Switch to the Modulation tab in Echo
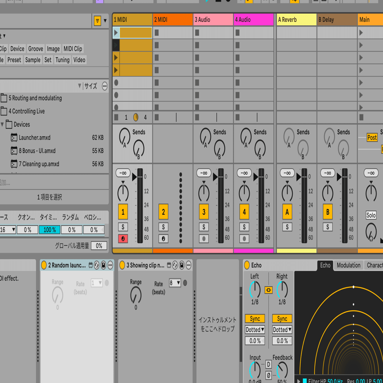The image size is (383, 383). [x=348, y=265]
